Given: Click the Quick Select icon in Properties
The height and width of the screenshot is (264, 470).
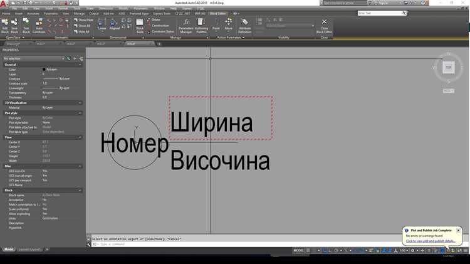Looking at the screenshot, I should 81,58.
